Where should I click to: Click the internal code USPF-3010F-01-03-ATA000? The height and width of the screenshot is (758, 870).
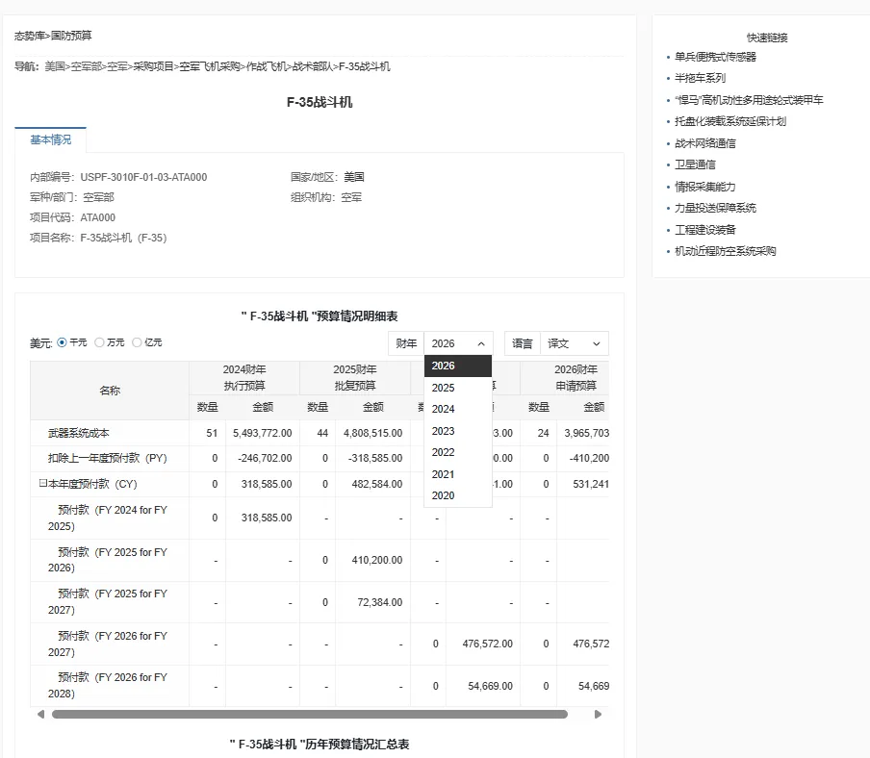point(143,177)
